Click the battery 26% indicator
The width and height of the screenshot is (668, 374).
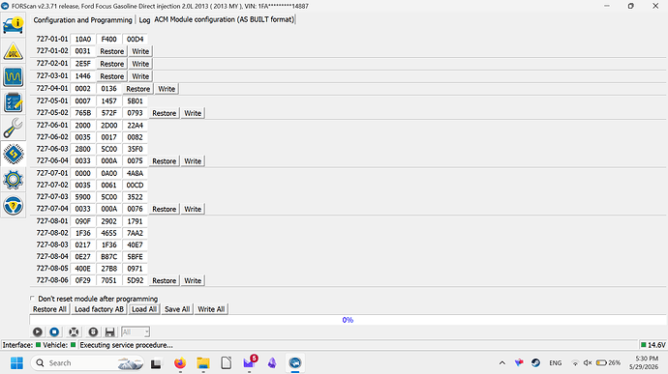(x=608, y=363)
